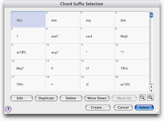Viewport: 164px width, 121px height.
Task: Click the window resize grip corner
Action: pos(158,112)
